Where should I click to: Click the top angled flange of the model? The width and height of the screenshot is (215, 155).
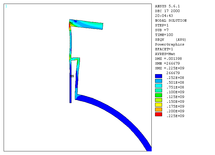pos(86,24)
